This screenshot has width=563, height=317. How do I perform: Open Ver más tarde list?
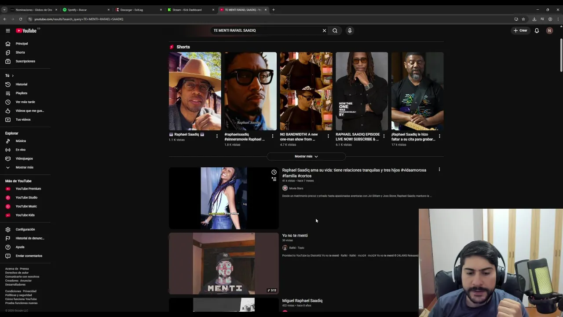(x=25, y=102)
